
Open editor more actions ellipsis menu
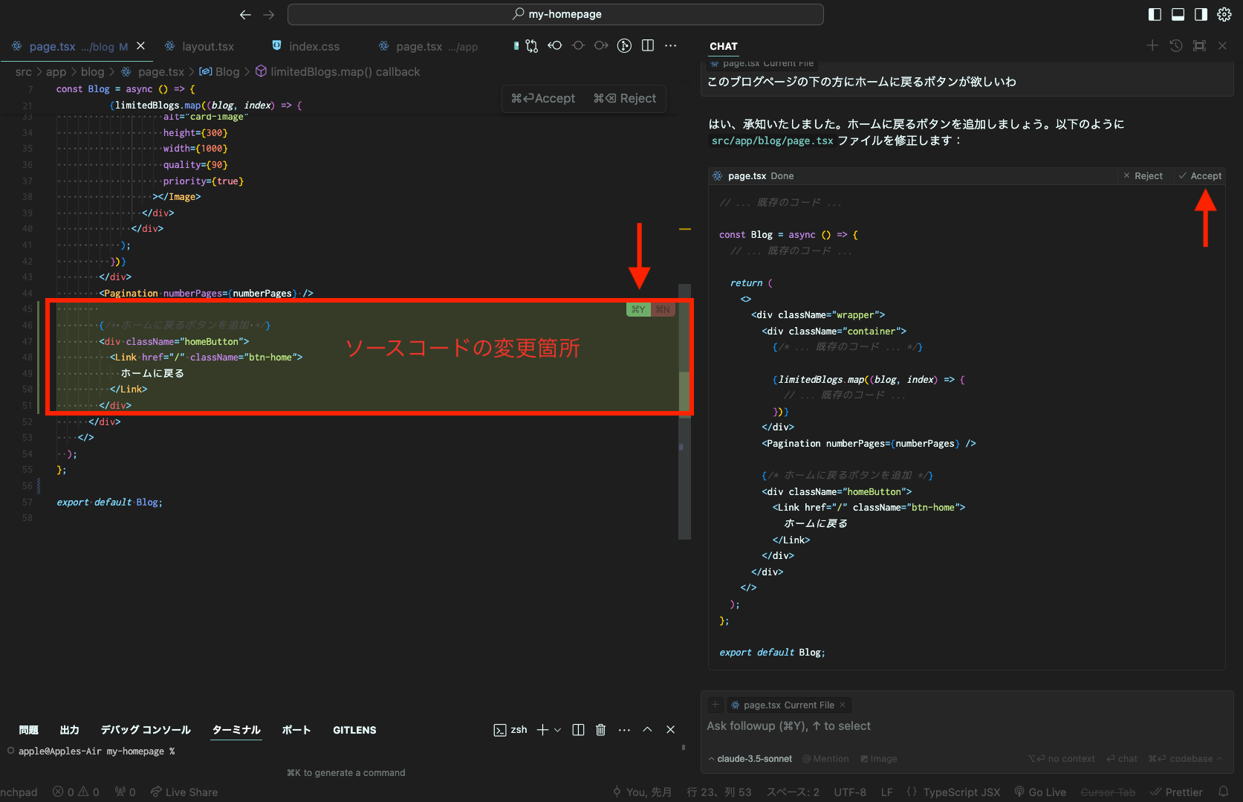(x=671, y=46)
